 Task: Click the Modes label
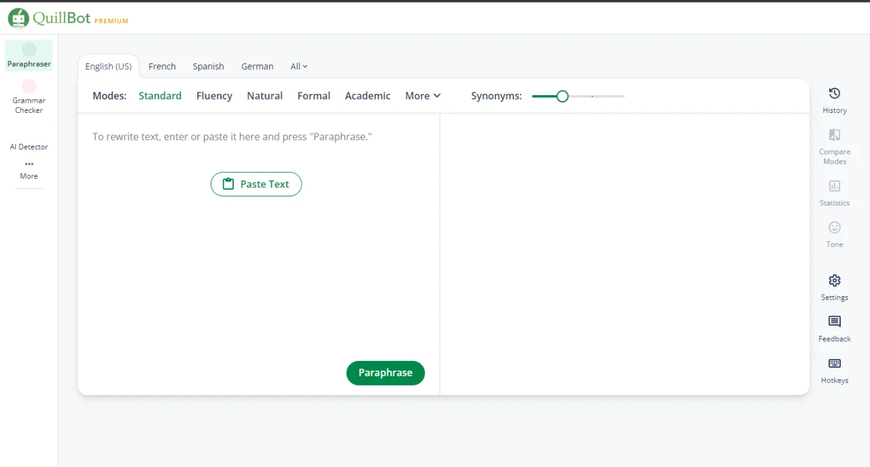coord(109,96)
